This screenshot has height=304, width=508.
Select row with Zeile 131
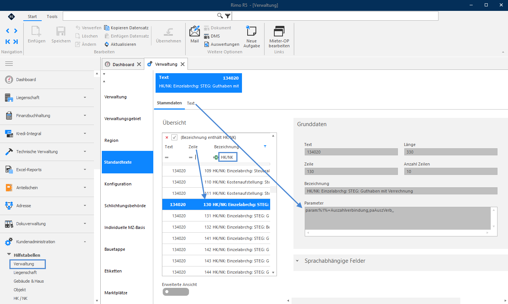point(216,216)
